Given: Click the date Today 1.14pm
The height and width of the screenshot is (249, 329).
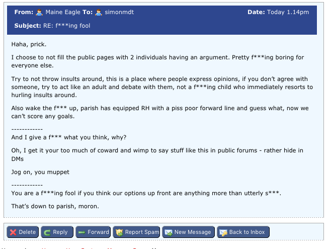Looking at the screenshot, I should coord(289,12).
